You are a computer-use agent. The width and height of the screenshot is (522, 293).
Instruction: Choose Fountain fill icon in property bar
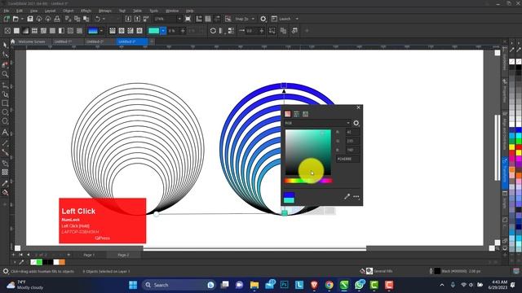pos(25,31)
